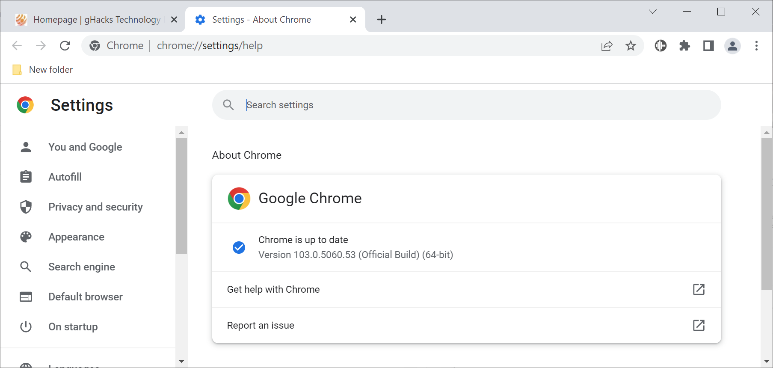Click external link icon for Report an issue
Viewport: 773px width, 368px height.
click(x=699, y=326)
